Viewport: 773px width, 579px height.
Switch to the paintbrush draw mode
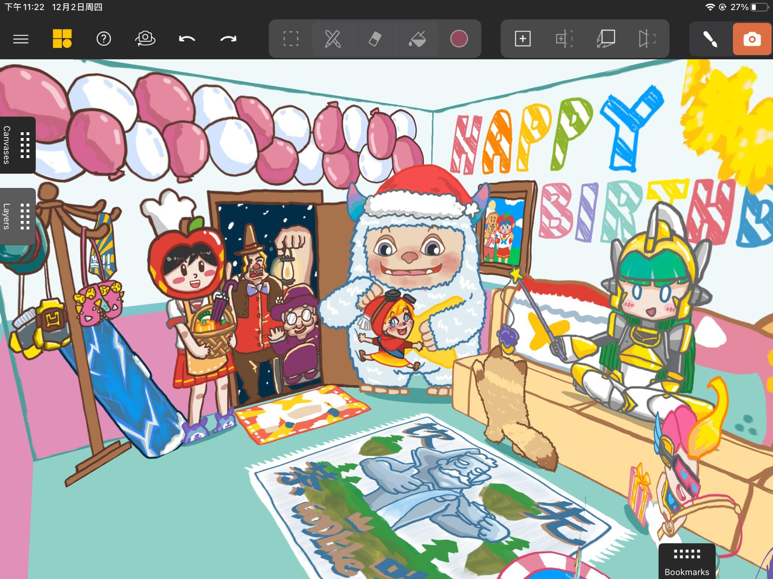click(710, 39)
